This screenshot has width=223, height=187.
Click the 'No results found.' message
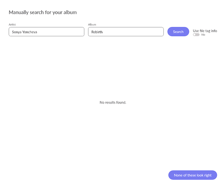(x=113, y=102)
